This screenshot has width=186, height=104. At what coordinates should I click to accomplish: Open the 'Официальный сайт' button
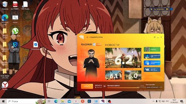(x=152, y=56)
